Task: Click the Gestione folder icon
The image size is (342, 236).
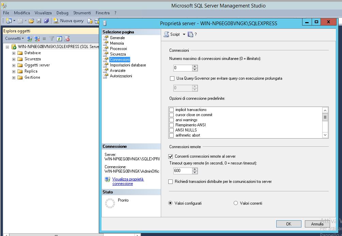Action: tap(20, 77)
